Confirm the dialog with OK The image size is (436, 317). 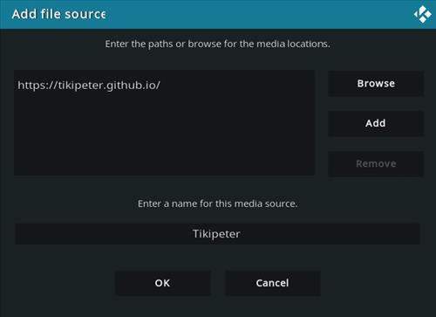tap(163, 283)
